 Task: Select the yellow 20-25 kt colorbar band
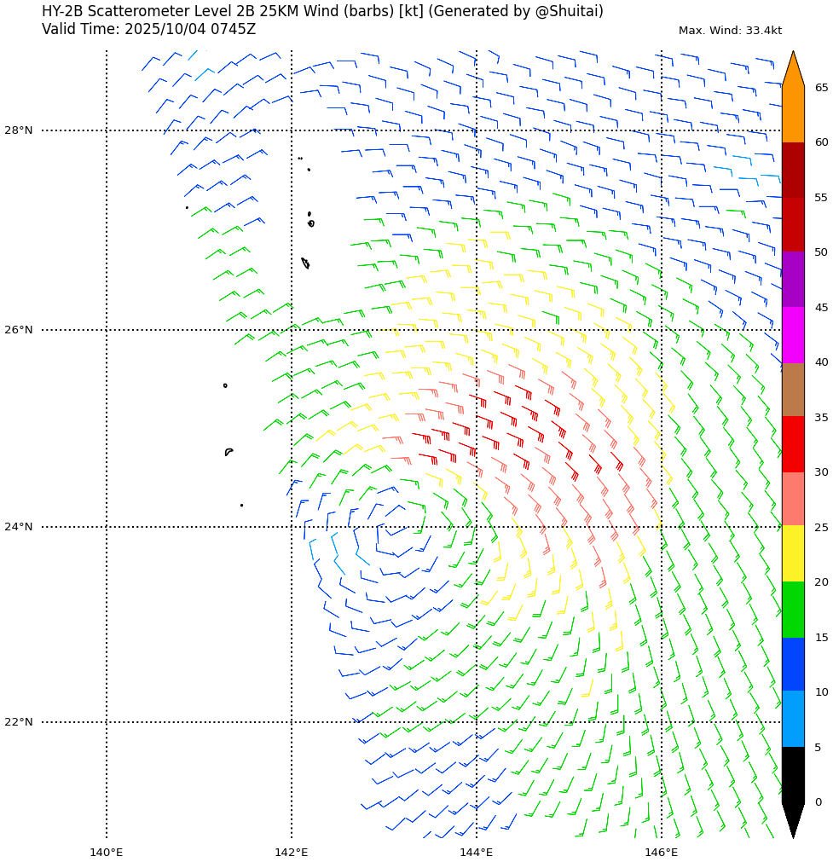pos(793,553)
